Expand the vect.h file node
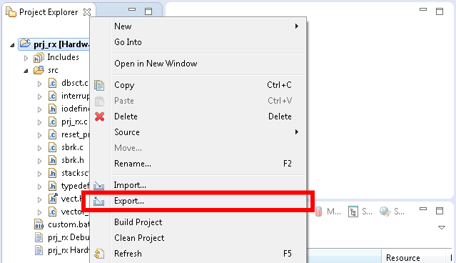Viewport: 456px width, 263px height. [x=39, y=199]
